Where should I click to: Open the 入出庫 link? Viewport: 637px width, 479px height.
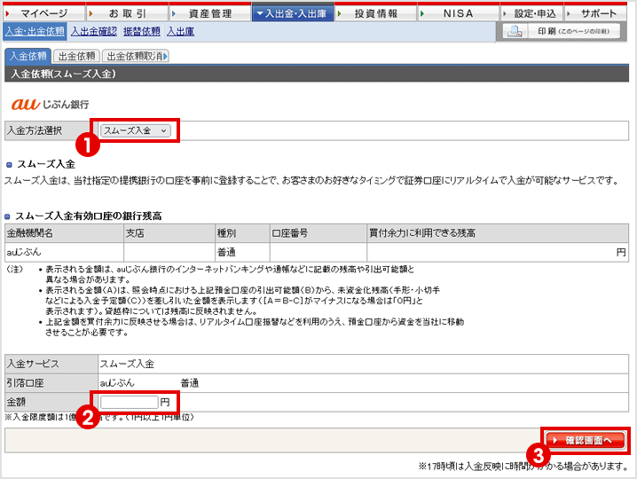point(180,32)
